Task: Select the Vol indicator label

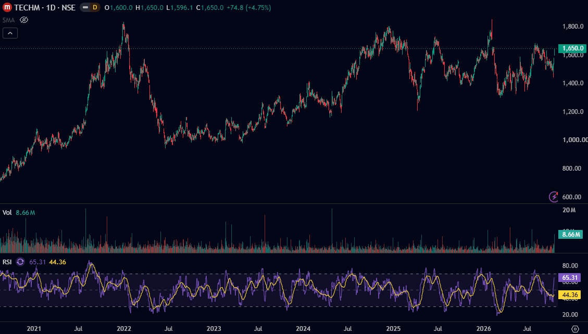Action: click(x=7, y=213)
